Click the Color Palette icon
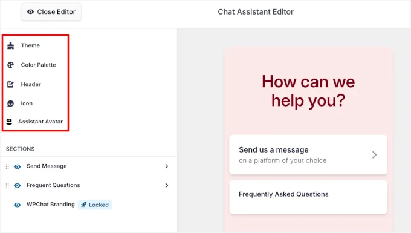 point(10,65)
